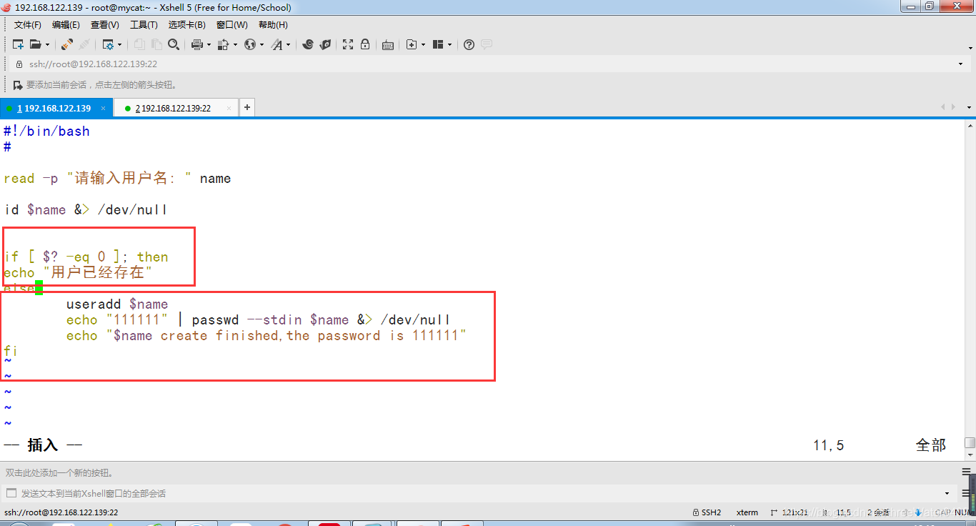Click the Print icon
Screen dimensions: 976x526
coord(197,44)
